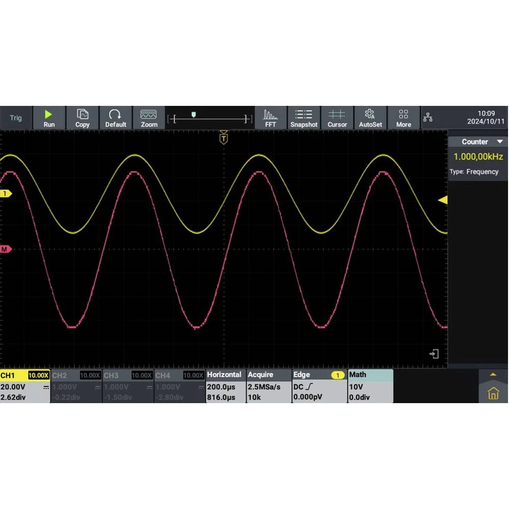Run AutoSet to auto-configure the display
Screen dimensions: 509x509
pos(370,118)
